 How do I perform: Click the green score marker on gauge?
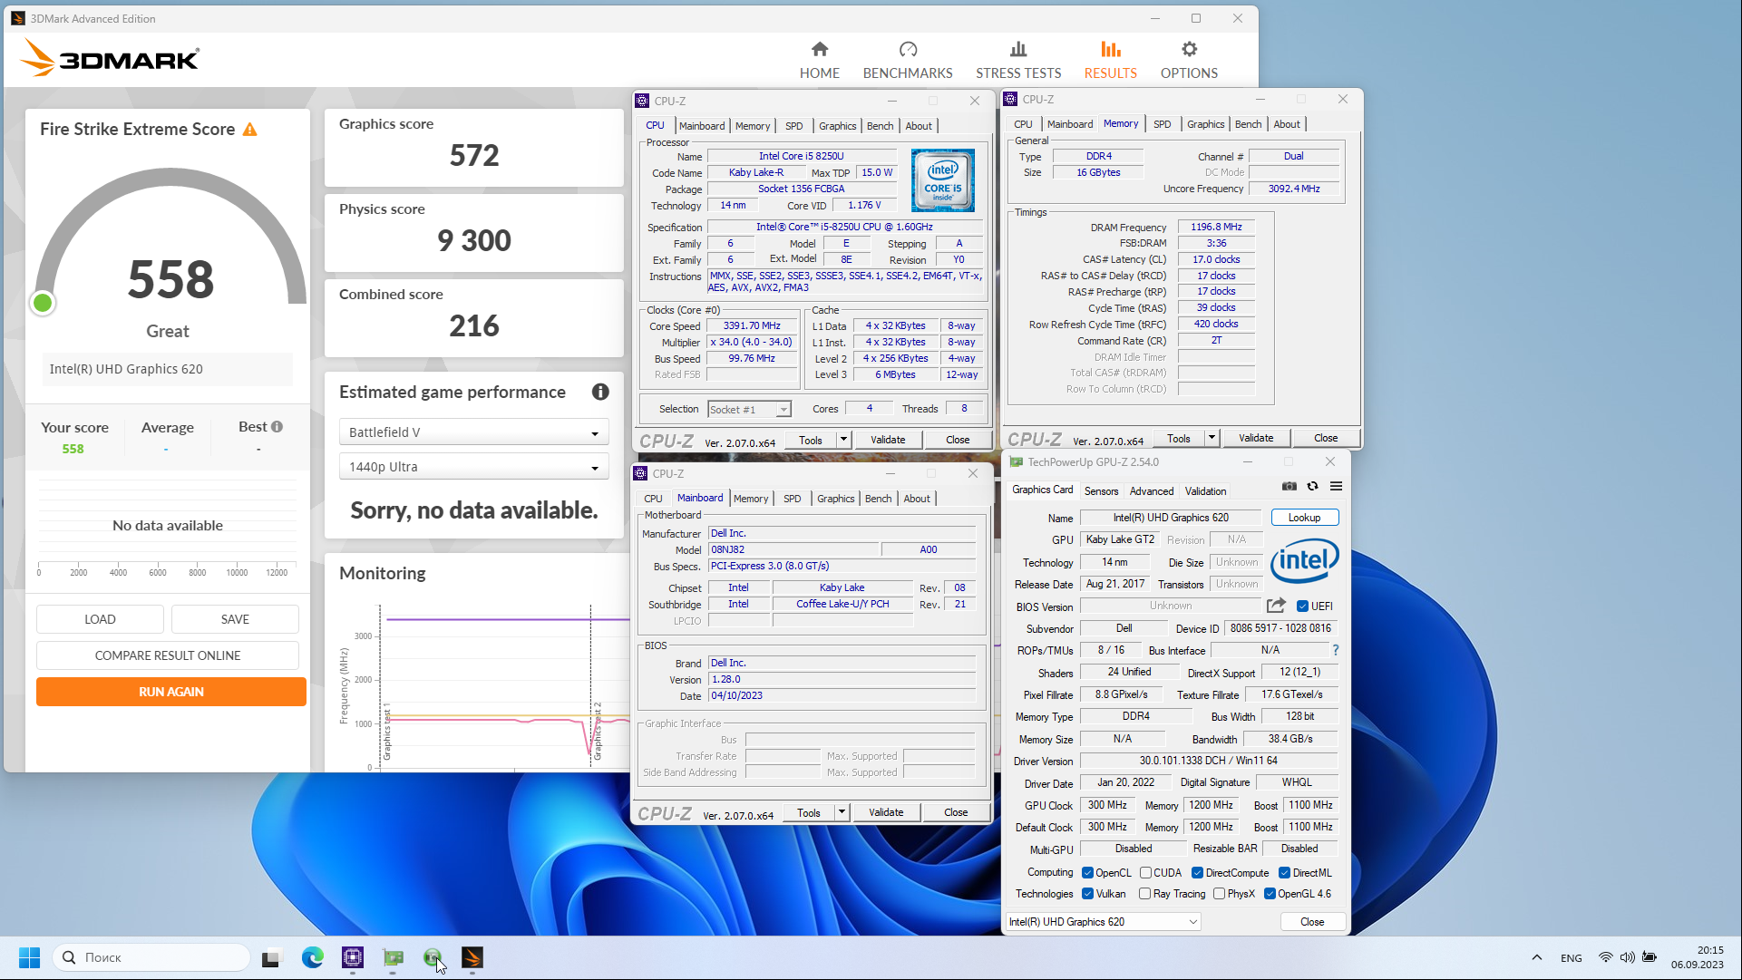[x=42, y=303]
